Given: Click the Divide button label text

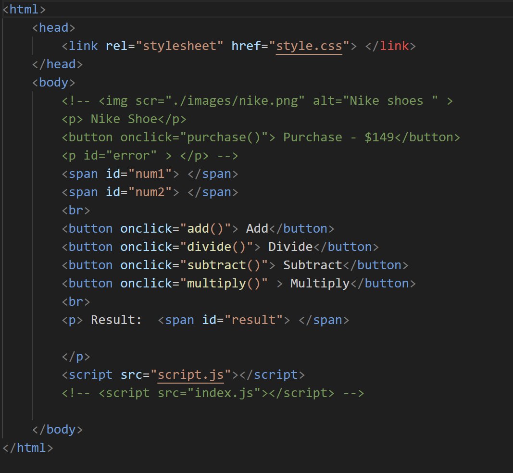Looking at the screenshot, I should pos(290,247).
